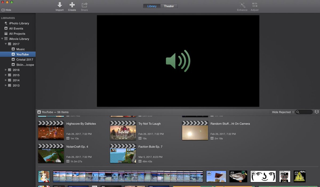The image size is (320, 187).
Task: Open the Adjust sliders icon
Action: pos(255,5)
